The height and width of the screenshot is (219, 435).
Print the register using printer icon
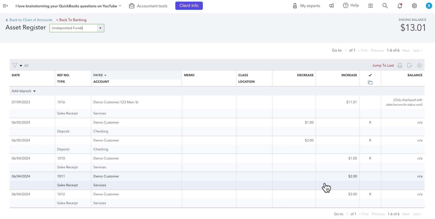(x=400, y=66)
